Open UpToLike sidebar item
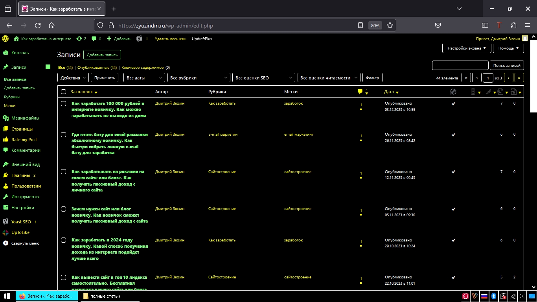 pos(20,232)
